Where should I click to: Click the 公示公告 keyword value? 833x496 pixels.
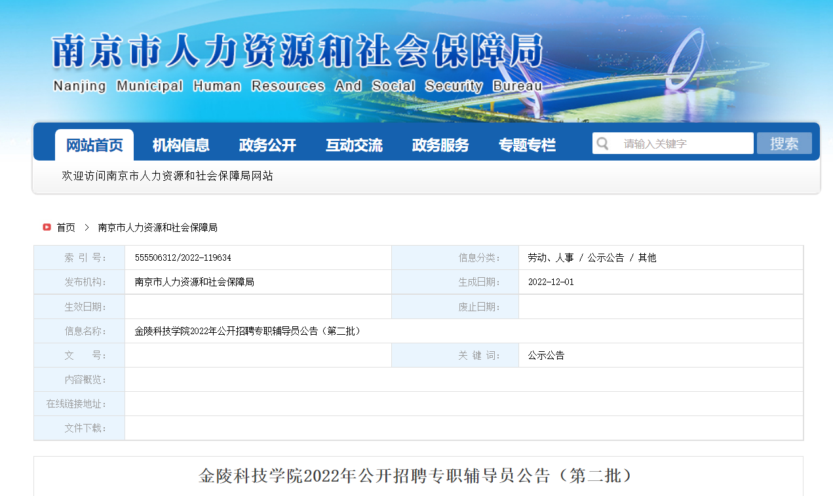546,356
